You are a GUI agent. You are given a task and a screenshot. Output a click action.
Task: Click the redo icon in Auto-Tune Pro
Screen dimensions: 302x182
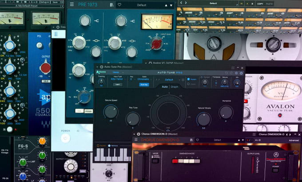pos(231,73)
